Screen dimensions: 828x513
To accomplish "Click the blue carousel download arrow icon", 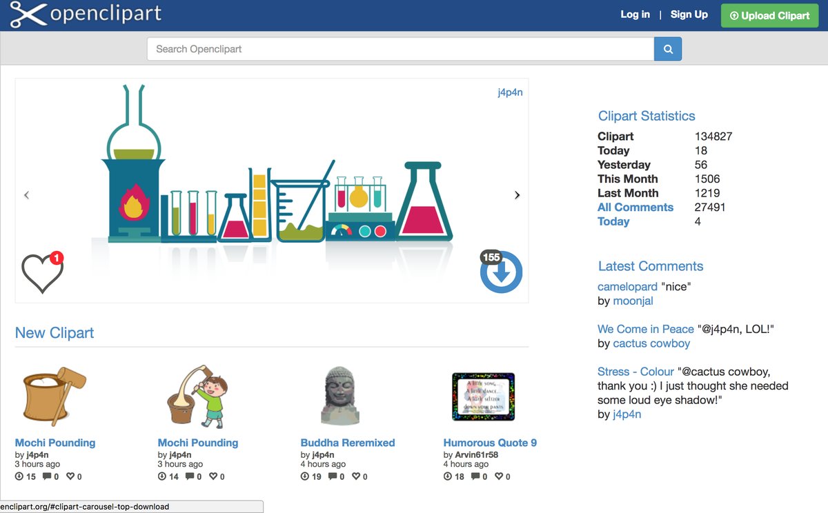I will 502,273.
